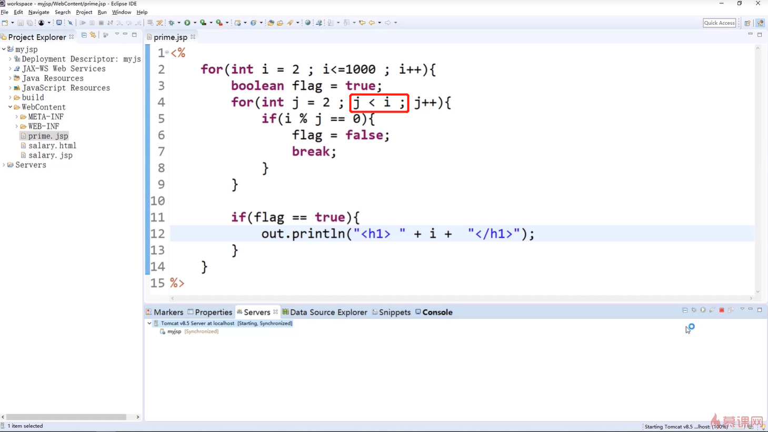
Task: Click the Start the server play icon
Action: pos(703,310)
